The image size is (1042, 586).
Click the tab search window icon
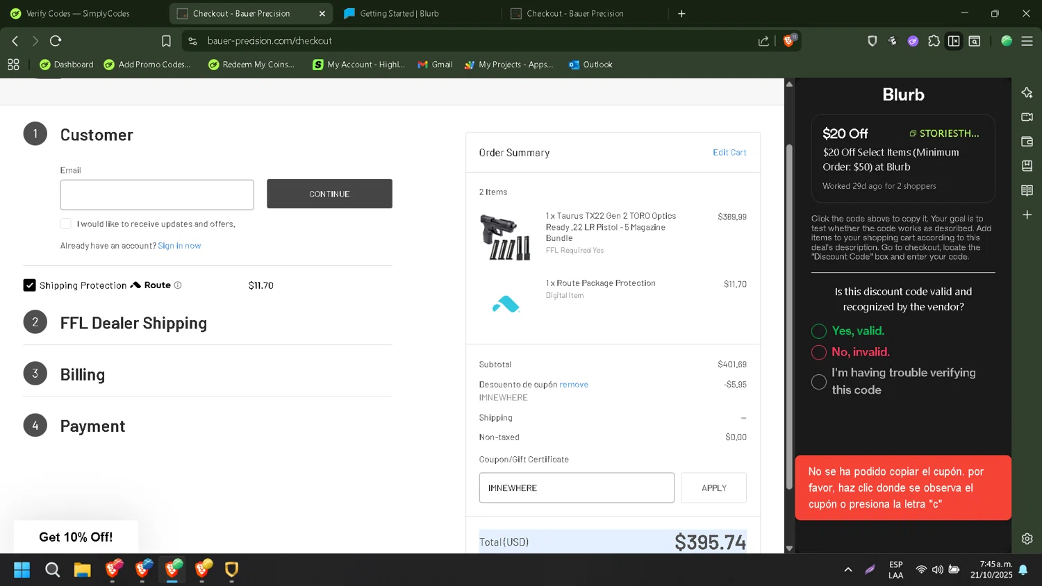coord(975,41)
